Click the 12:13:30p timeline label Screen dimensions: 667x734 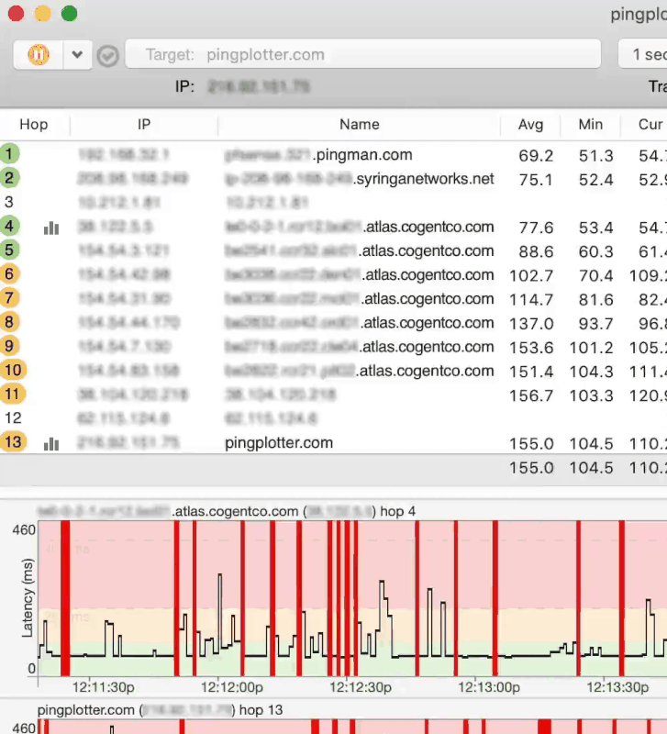(x=617, y=687)
